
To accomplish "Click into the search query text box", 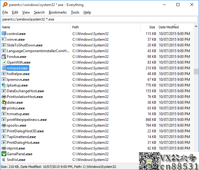I will [99, 19].
